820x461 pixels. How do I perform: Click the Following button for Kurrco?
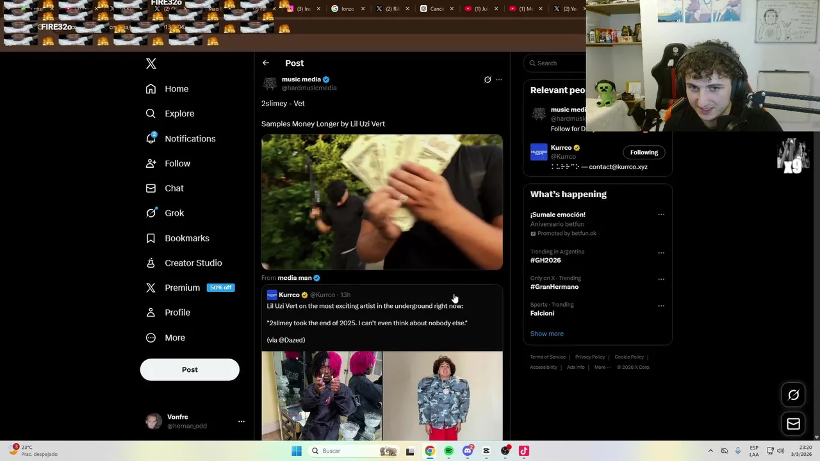644,152
